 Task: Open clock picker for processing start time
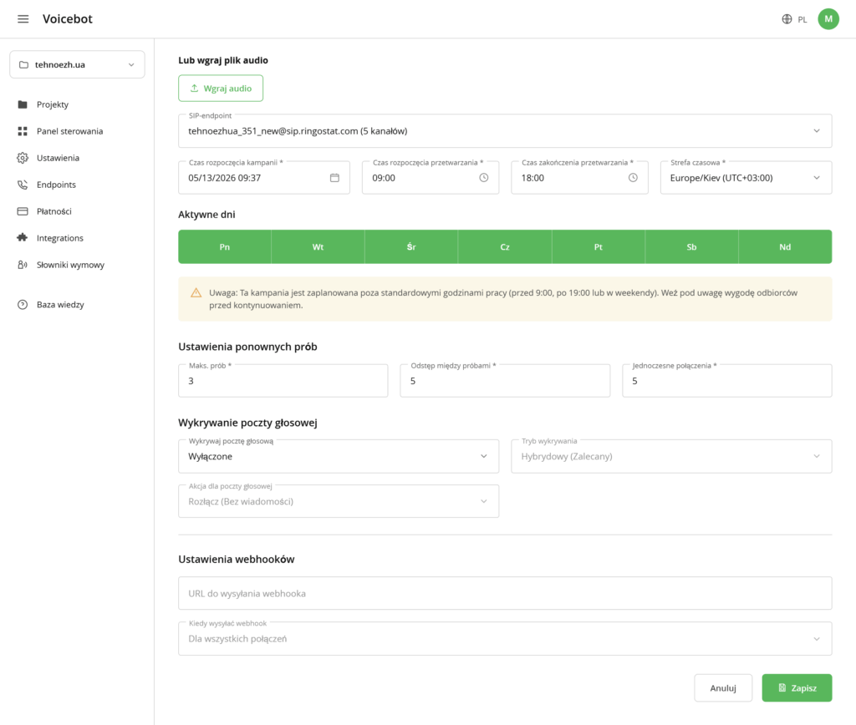[x=484, y=178]
